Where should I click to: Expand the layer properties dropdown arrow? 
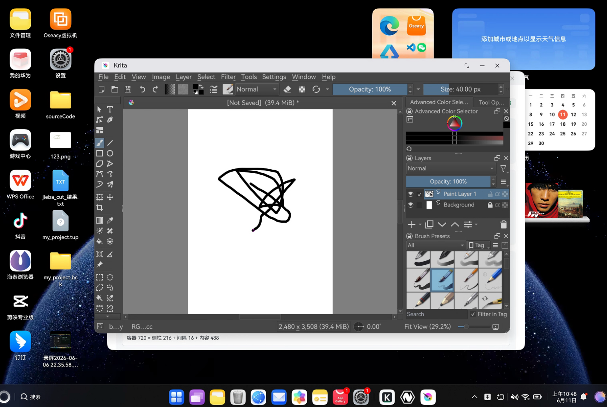tap(476, 224)
